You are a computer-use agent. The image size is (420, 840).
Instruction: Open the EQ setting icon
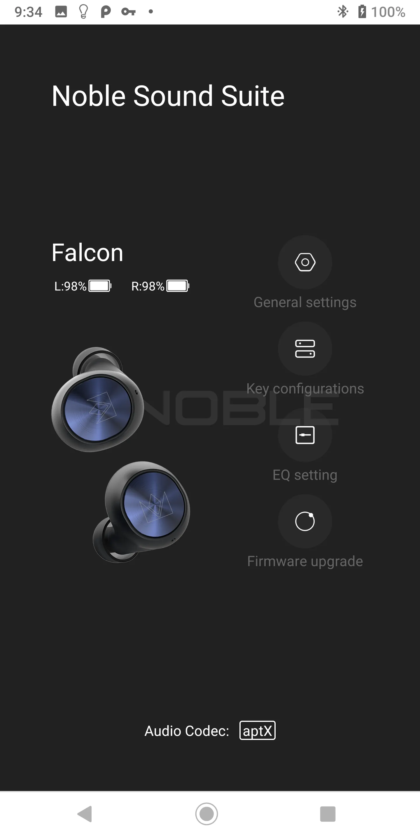[305, 435]
